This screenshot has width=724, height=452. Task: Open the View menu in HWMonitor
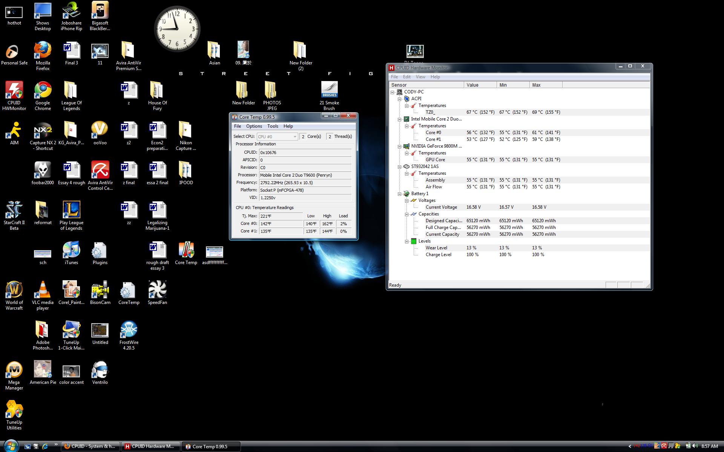tap(420, 77)
